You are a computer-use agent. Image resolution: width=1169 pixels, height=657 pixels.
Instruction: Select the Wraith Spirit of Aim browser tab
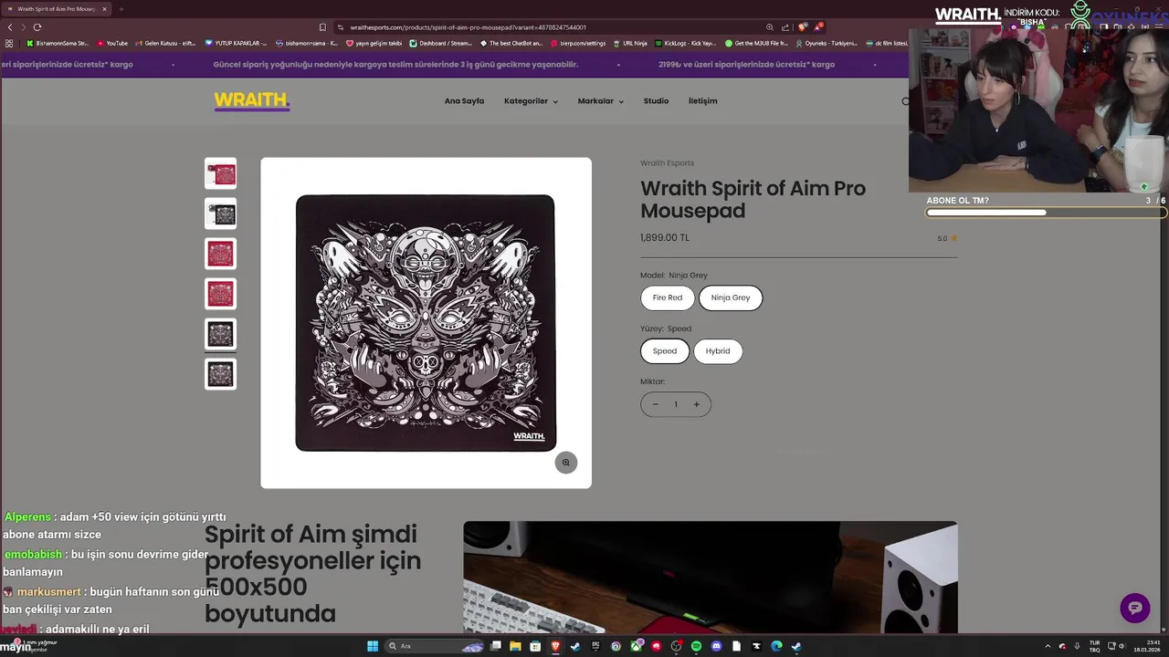click(57, 9)
